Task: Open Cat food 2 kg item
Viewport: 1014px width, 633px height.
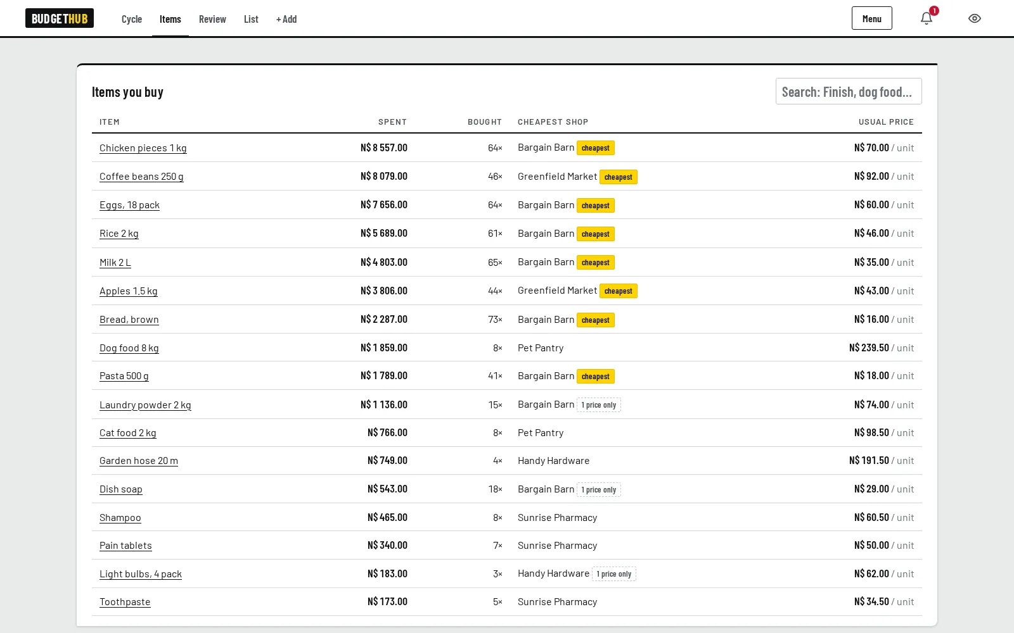Action: pos(128,433)
